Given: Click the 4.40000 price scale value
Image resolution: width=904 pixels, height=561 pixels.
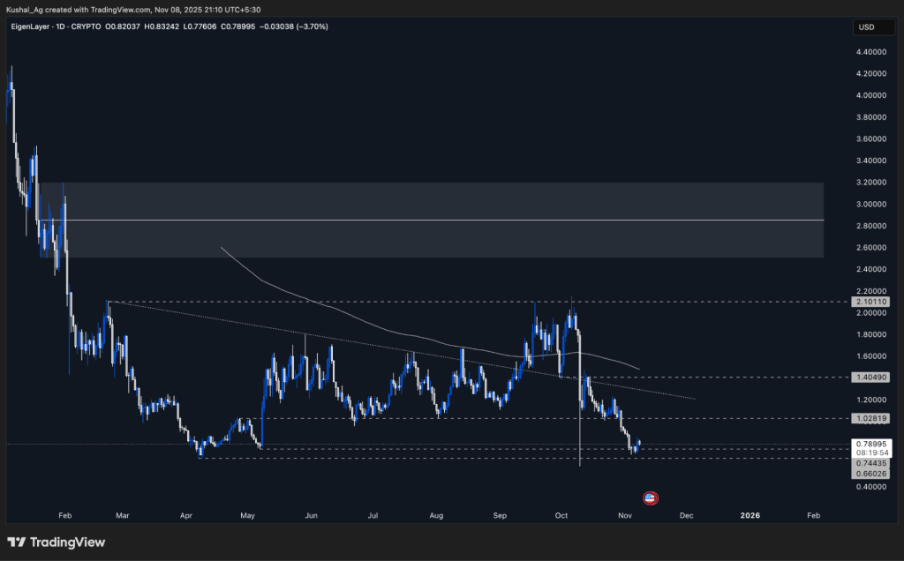Looking at the screenshot, I should click(x=871, y=52).
